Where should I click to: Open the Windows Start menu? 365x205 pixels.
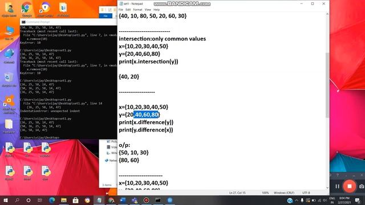pos(6,200)
